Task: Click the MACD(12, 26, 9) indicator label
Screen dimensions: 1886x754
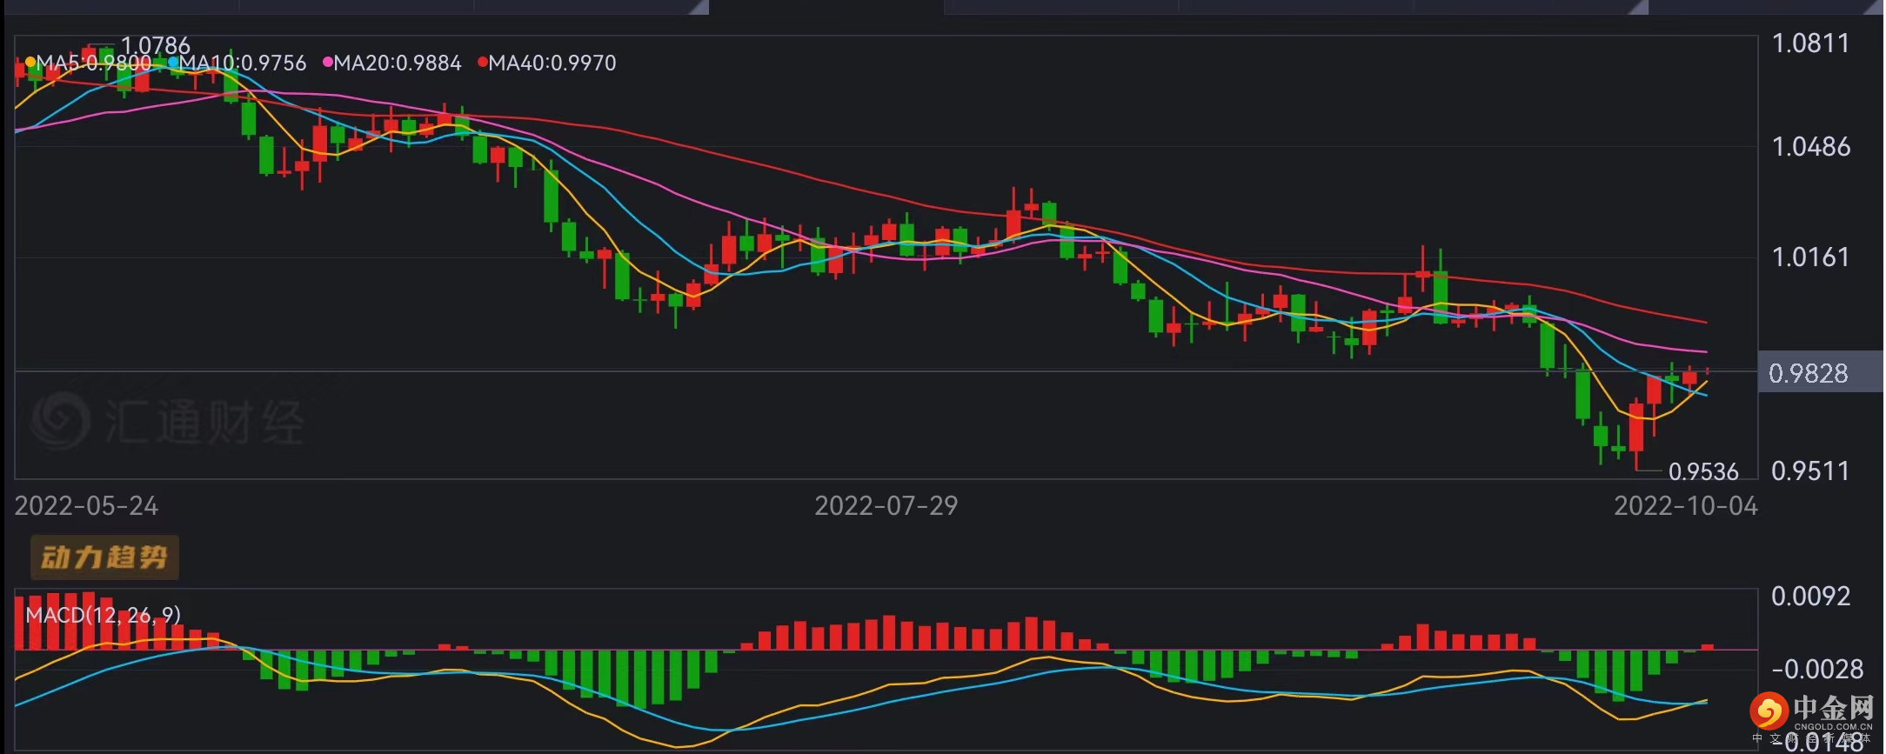Action: pyautogui.click(x=104, y=615)
